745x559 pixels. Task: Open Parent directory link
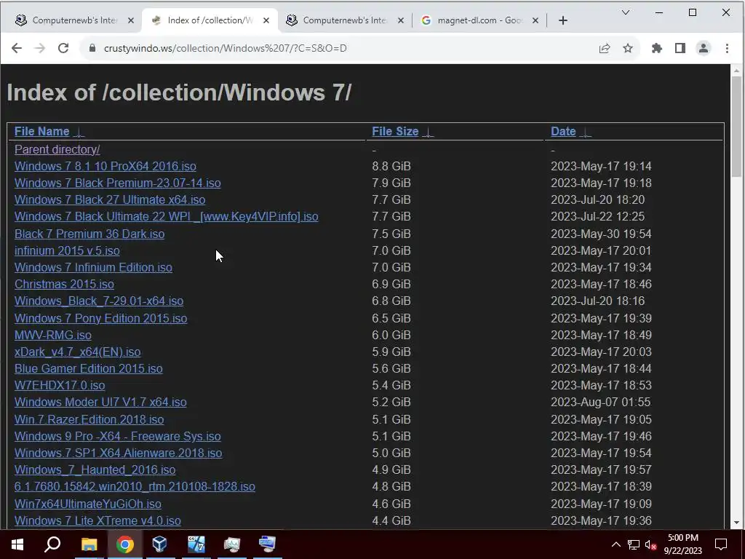[57, 149]
